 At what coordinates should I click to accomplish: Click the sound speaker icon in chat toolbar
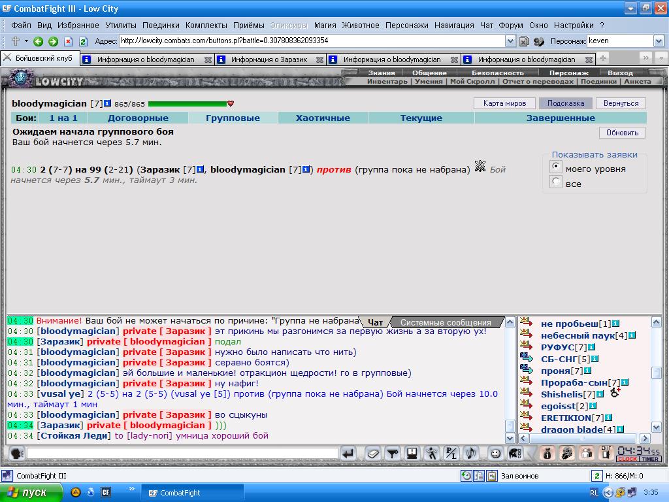point(471,453)
